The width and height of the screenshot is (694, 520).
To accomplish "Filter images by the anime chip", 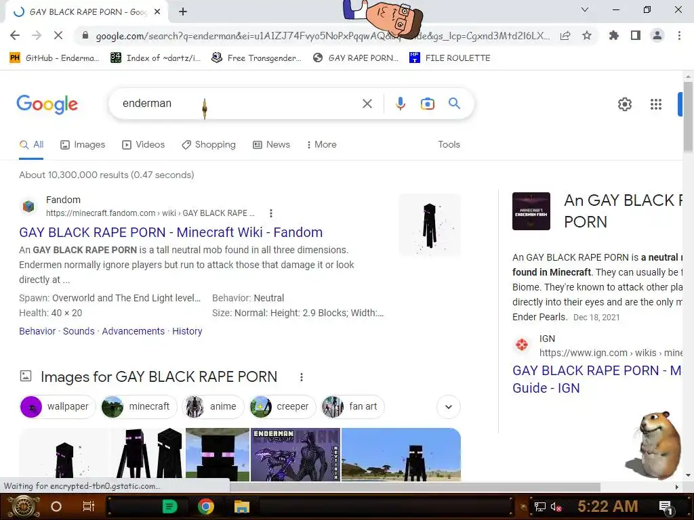I will [x=213, y=406].
